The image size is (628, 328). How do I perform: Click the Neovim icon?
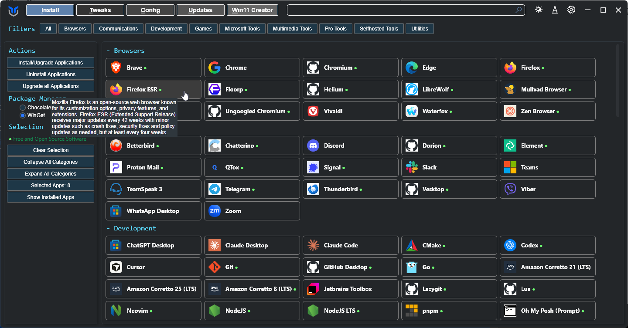116,311
